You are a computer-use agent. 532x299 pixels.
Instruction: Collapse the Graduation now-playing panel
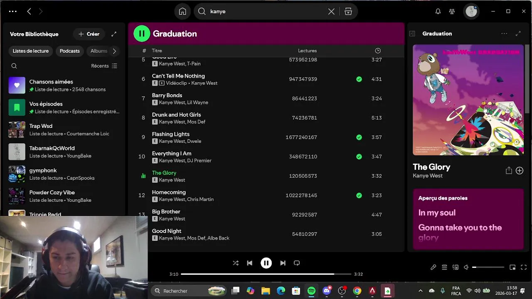coord(412,34)
